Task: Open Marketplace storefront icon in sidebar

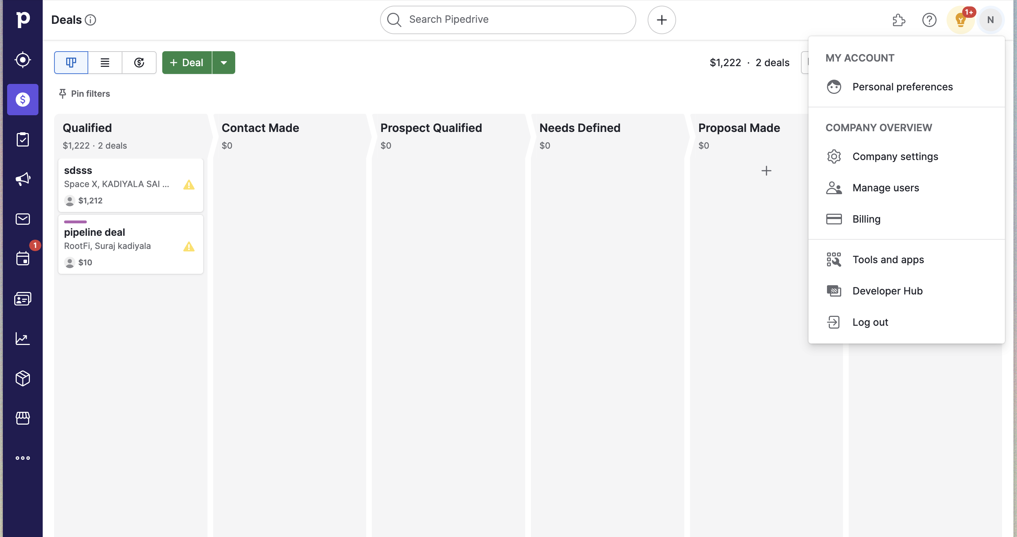Action: coord(22,418)
